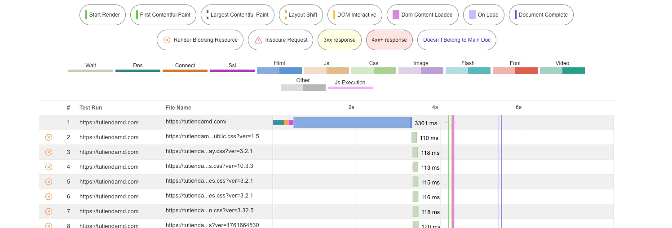
Task: Click render-blocking icon on row 6
Action: pos(49,197)
